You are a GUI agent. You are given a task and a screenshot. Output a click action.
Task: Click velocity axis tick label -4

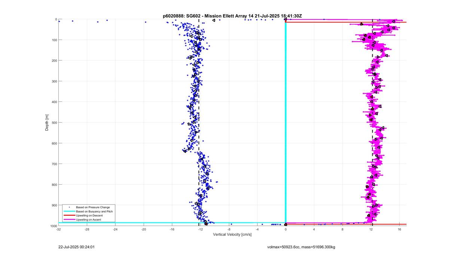tap(257, 230)
